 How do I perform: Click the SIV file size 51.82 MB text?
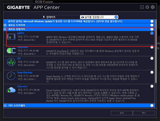[28, 62]
